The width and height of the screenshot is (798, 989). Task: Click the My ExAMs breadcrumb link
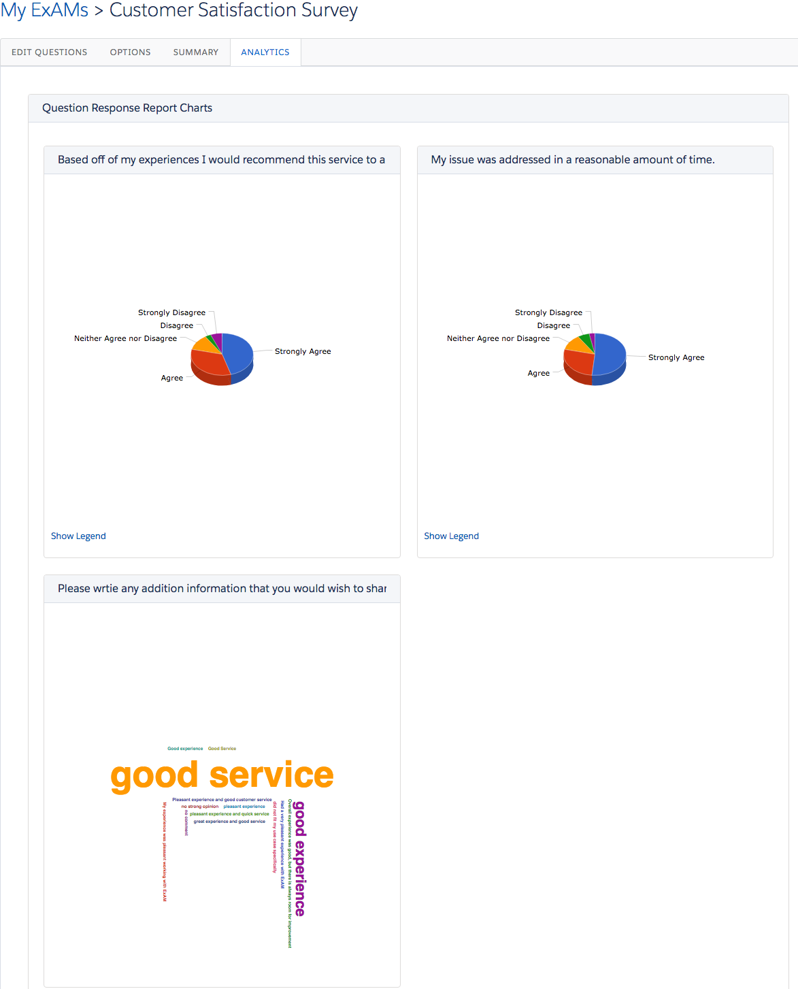[45, 10]
